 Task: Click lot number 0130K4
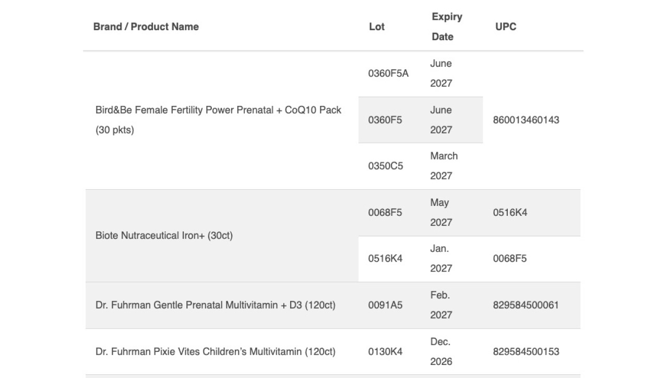(x=385, y=351)
